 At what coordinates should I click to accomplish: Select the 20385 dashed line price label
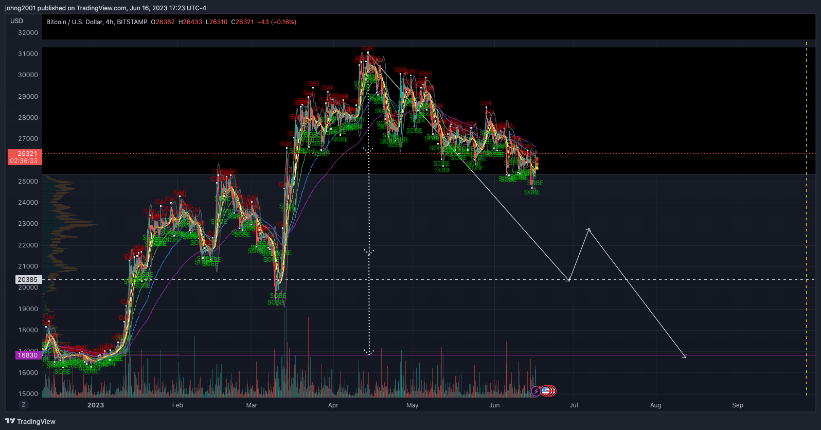click(x=28, y=280)
